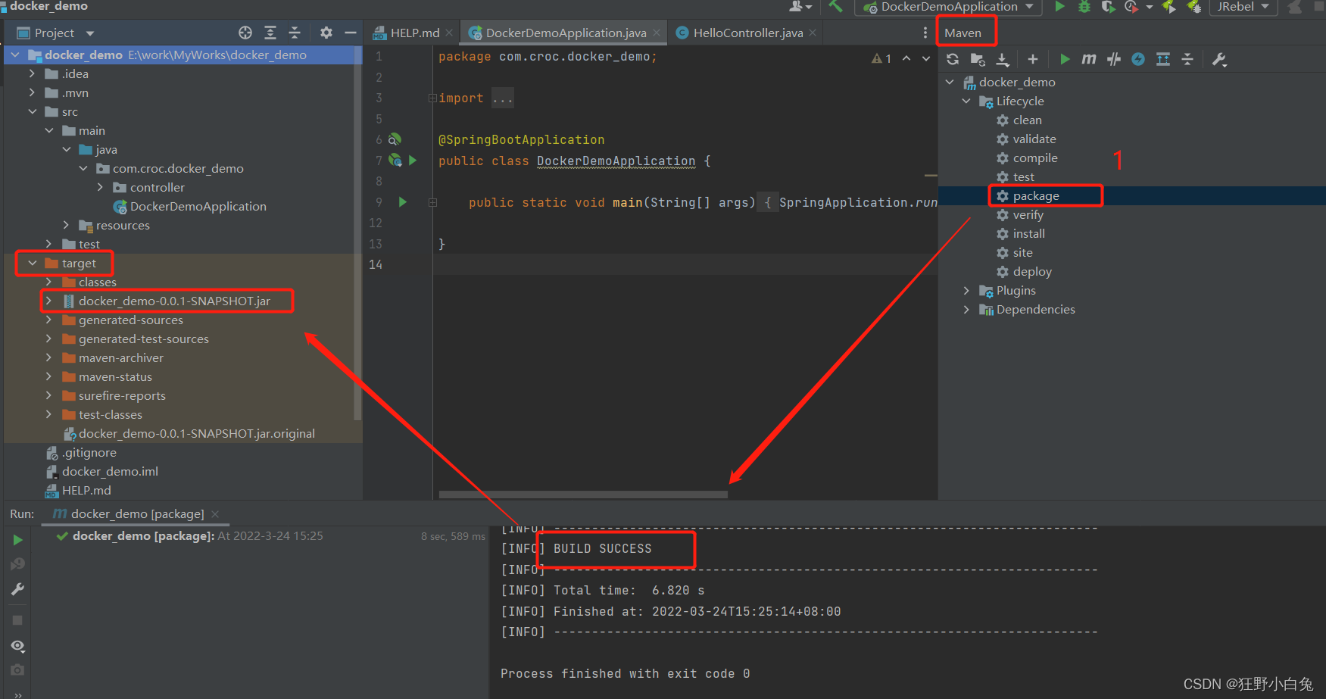Go to previous highlighted error arrow

pos(906,58)
